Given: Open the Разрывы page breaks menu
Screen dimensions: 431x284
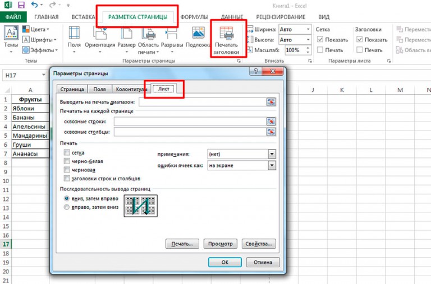Looking at the screenshot, I should 172,39.
